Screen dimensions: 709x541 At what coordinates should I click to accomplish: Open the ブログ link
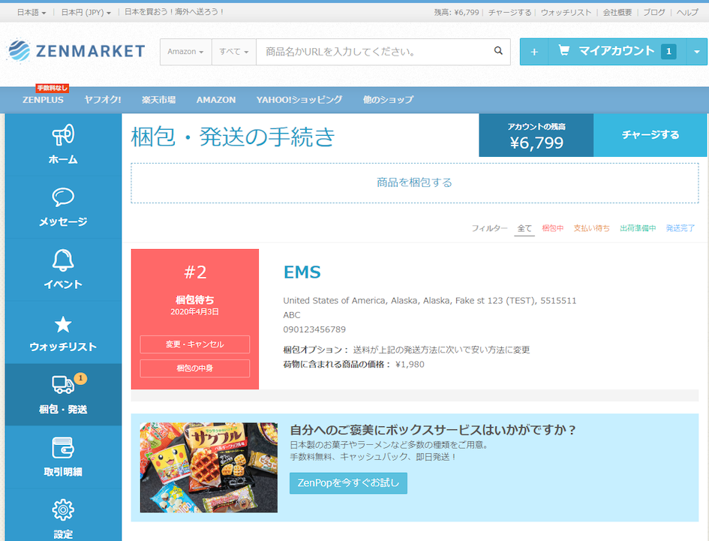point(653,13)
